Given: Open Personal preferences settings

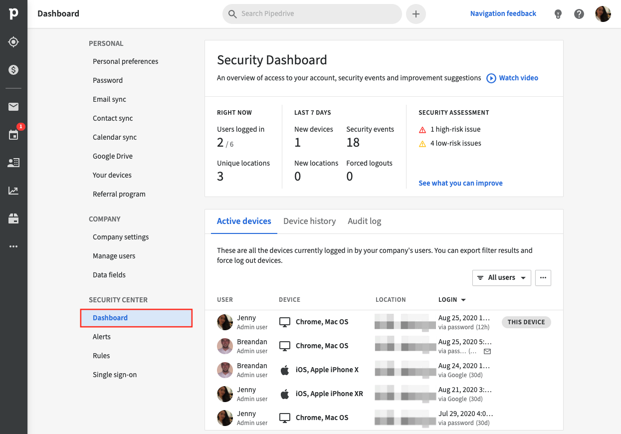Looking at the screenshot, I should tap(125, 61).
